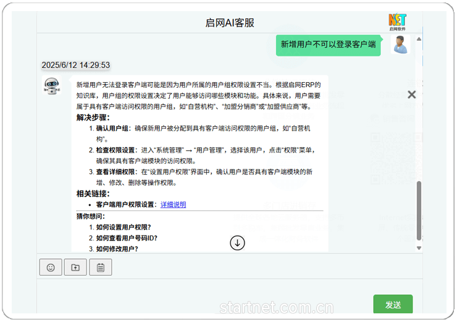Click step 1 确认用户组 text
Viewport: 457px width, 322px height.
[x=112, y=129]
